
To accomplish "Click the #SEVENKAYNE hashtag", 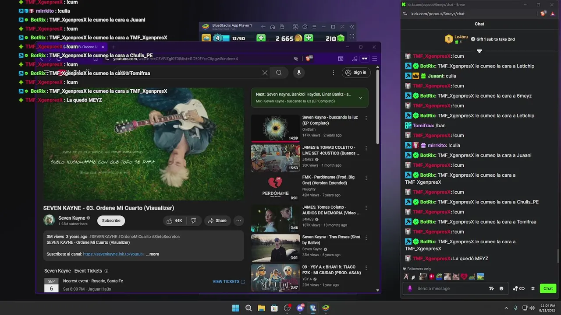I will 103,237.
